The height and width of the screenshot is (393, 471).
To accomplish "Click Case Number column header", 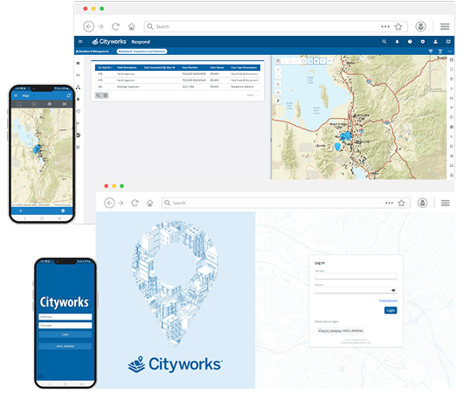I will [190, 67].
